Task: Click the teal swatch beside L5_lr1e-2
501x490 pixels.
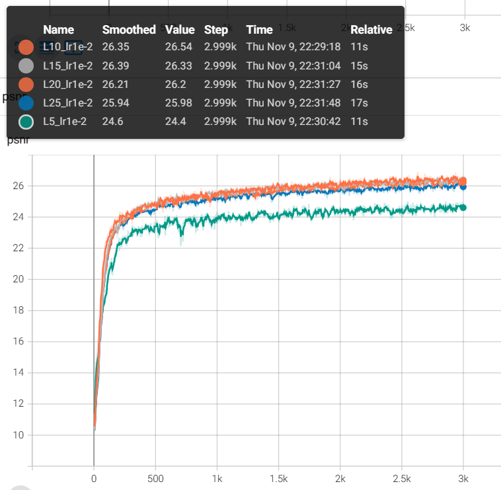Action: pyautogui.click(x=26, y=122)
